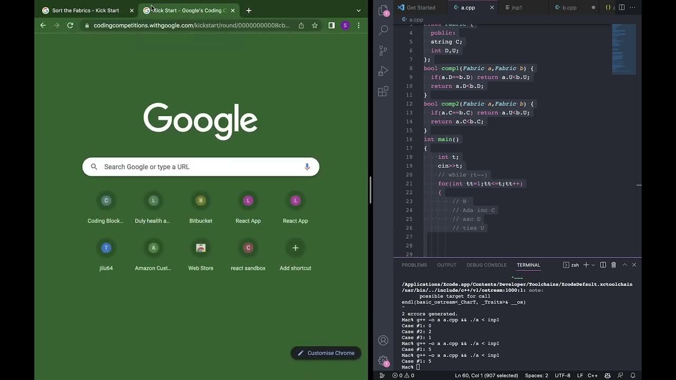Image resolution: width=676 pixels, height=380 pixels.
Task: Split the editor to the right
Action: click(622, 7)
